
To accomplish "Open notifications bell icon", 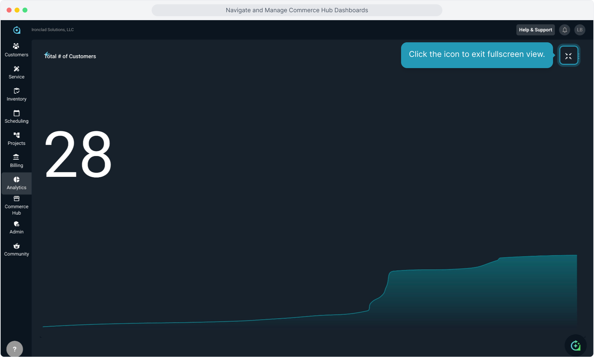I will point(565,30).
